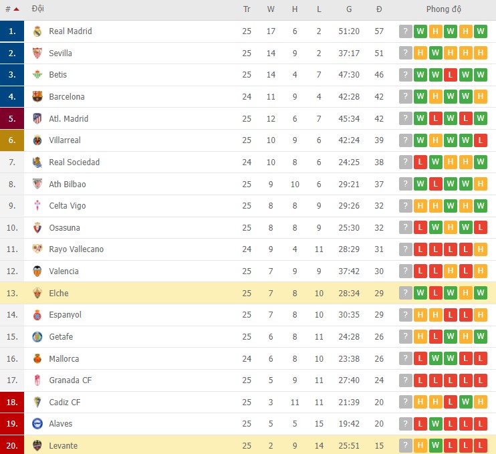
Task: Click the Elche club crest
Action: coord(37,294)
